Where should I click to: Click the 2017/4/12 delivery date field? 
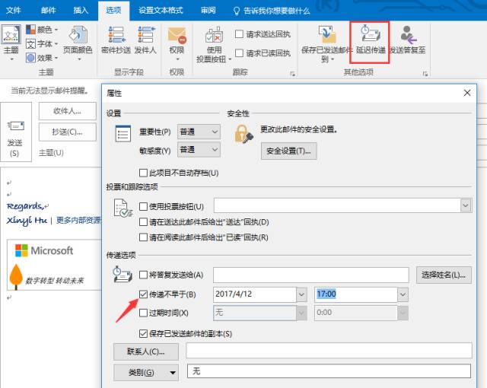255,294
